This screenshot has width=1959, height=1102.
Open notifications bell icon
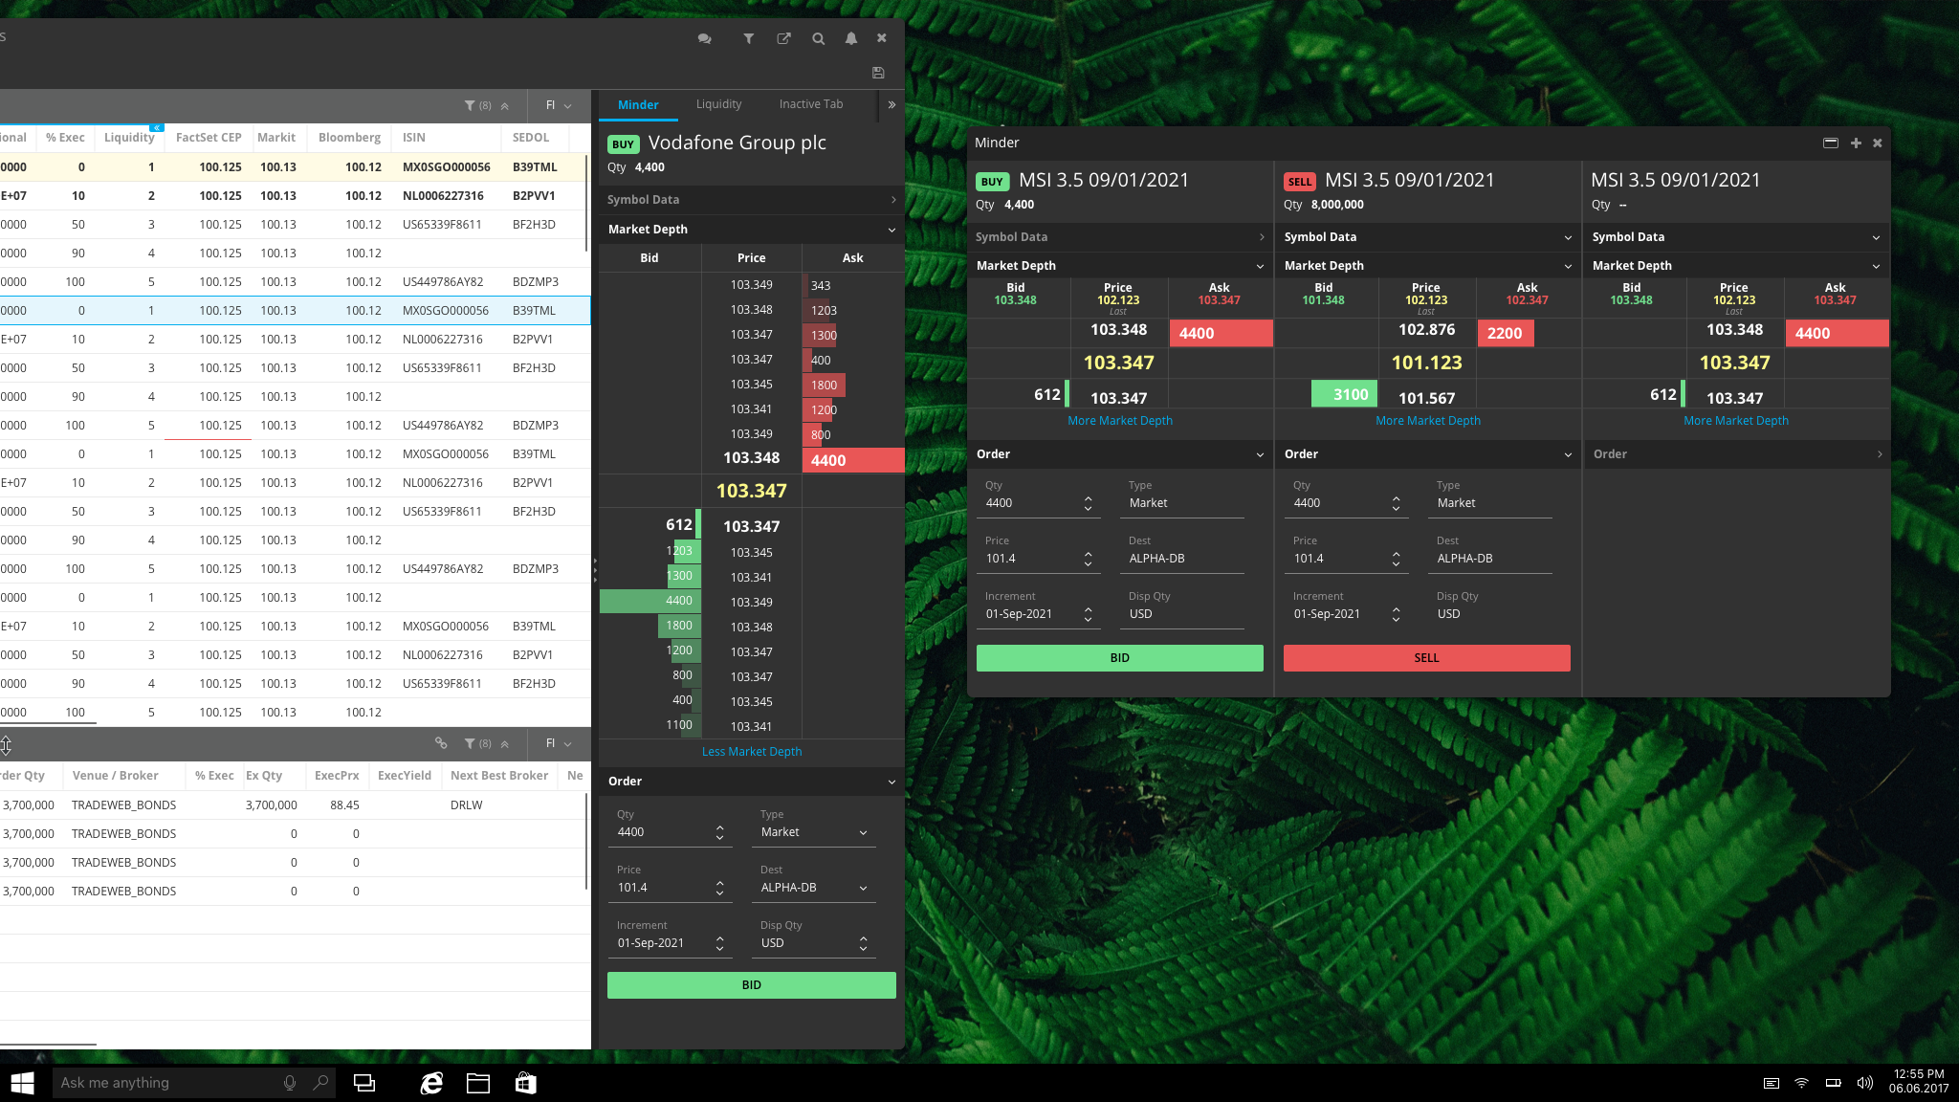[850, 38]
